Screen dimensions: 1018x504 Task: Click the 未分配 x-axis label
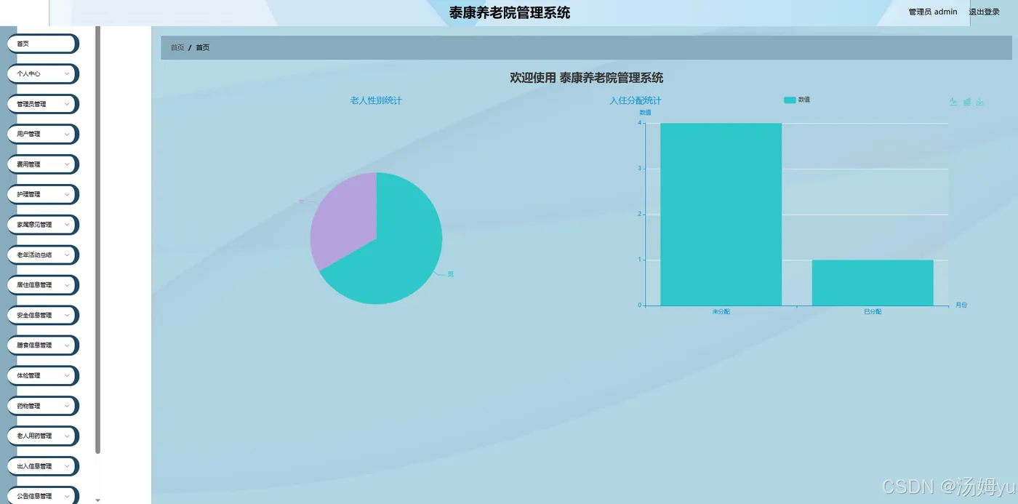(x=721, y=312)
